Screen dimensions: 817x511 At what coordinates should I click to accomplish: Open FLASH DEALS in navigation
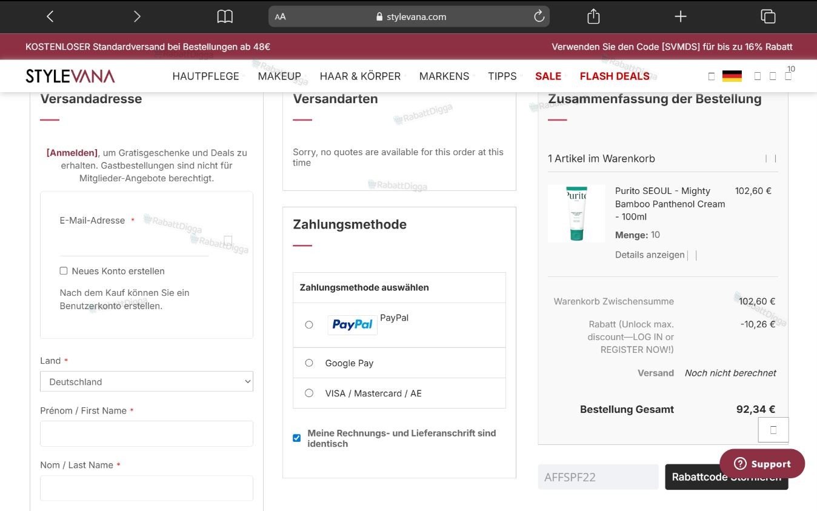click(x=615, y=76)
